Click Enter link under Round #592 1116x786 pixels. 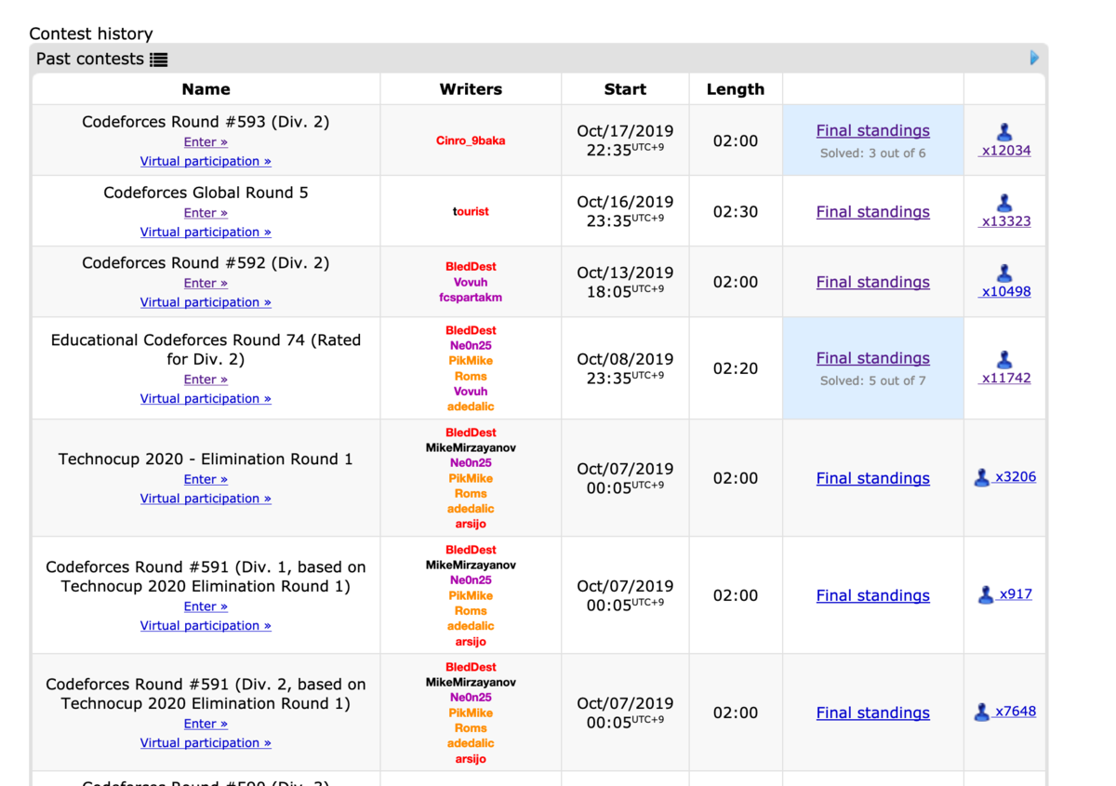click(206, 283)
